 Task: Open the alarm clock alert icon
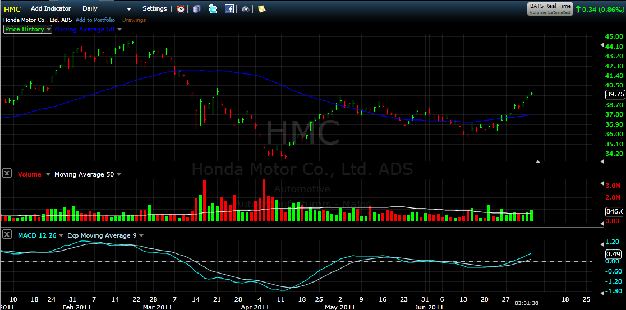tap(181, 9)
